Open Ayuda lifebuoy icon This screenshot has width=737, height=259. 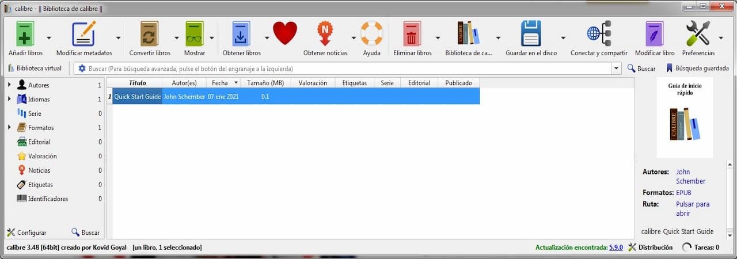pos(371,33)
